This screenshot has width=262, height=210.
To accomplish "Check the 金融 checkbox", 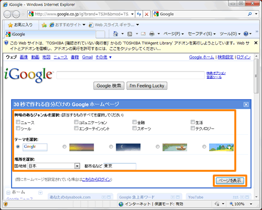I will (x=135, y=122).
